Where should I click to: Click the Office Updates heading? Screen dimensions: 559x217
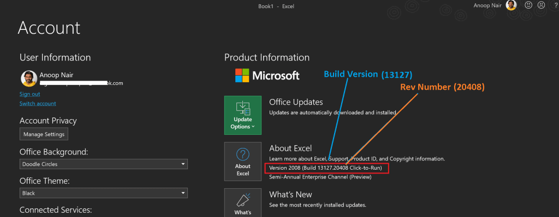(296, 102)
